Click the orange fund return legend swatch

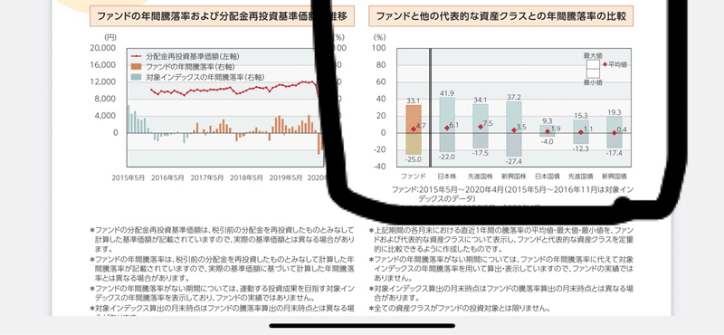point(138,66)
